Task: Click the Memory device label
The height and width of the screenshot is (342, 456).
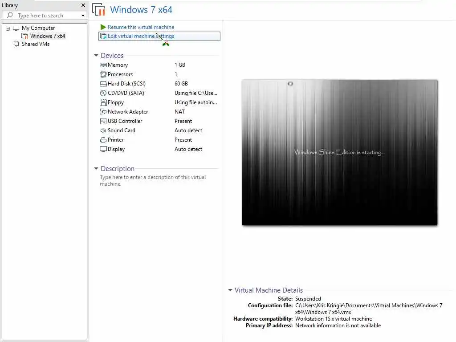Action: click(x=118, y=65)
